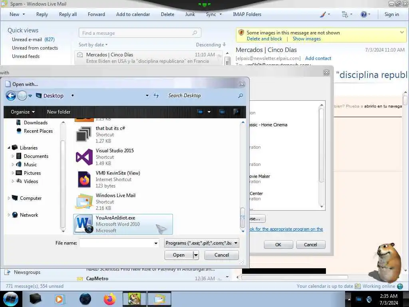Open the Open button split arrow
The width and height of the screenshot is (409, 307).
point(196,255)
